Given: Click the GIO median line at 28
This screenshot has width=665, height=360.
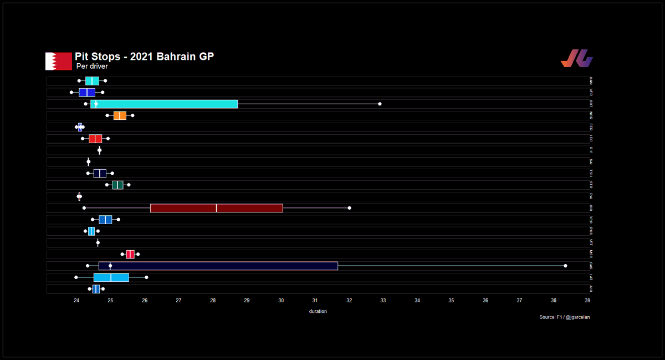Looking at the screenshot, I should point(217,208).
